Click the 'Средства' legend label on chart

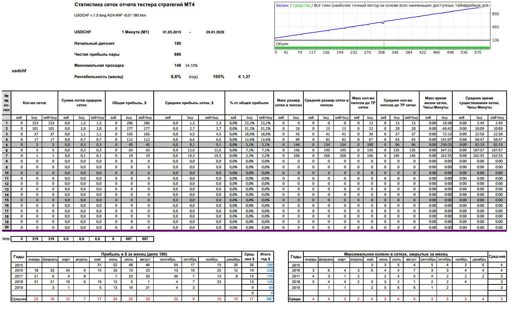pos(301,6)
